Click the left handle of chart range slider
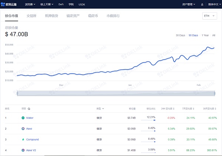 point(17,93)
